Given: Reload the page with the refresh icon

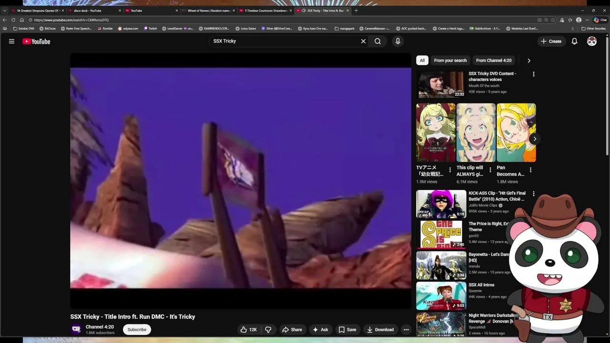Looking at the screenshot, I should (x=13, y=20).
